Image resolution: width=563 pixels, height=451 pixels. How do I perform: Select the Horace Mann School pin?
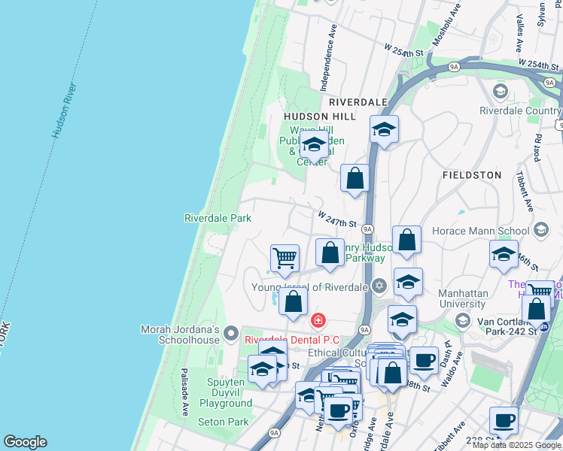tap(541, 231)
